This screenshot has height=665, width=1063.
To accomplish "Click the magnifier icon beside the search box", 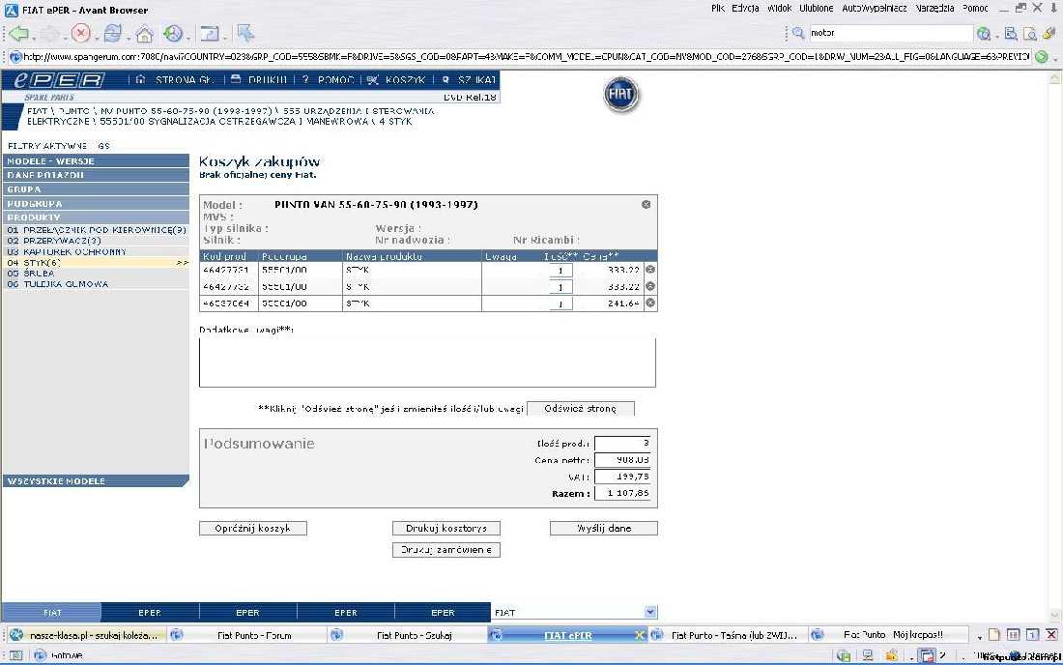I will click(x=798, y=33).
